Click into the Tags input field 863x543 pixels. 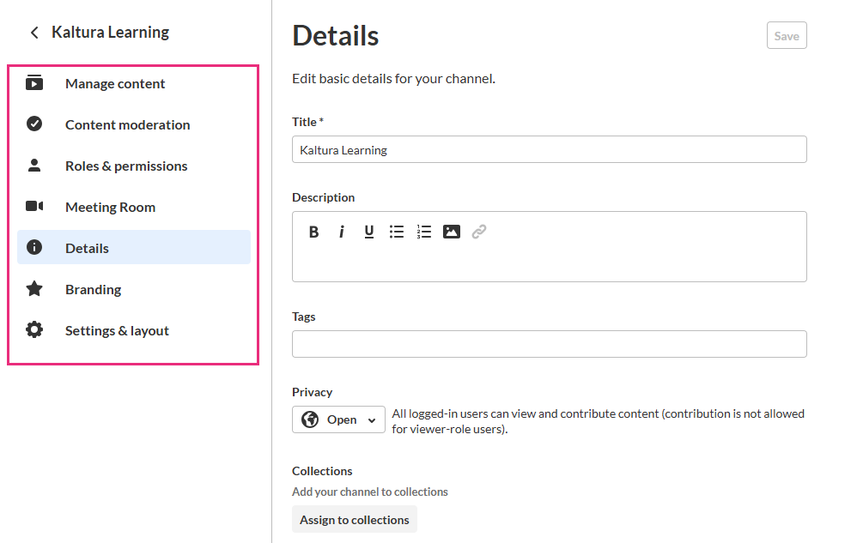(550, 344)
